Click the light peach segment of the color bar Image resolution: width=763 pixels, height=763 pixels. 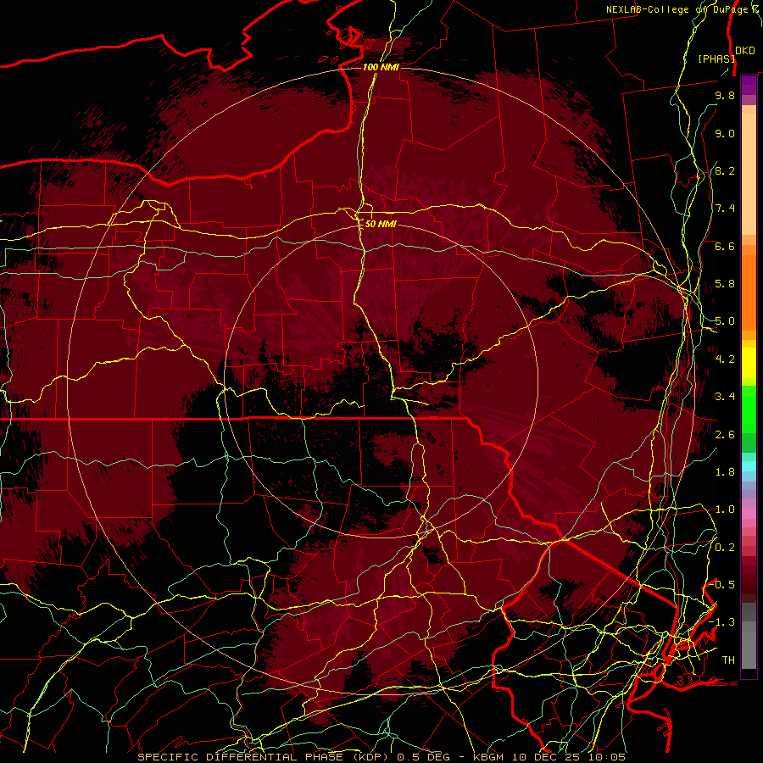749,174
